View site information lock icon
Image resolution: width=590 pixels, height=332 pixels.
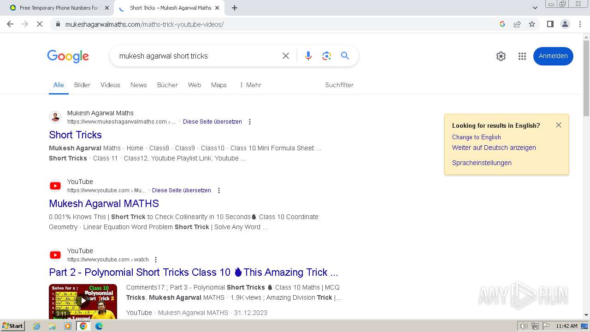58,24
